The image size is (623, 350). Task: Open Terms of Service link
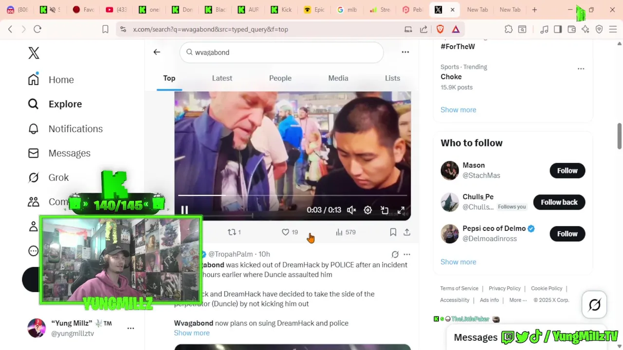pyautogui.click(x=459, y=288)
